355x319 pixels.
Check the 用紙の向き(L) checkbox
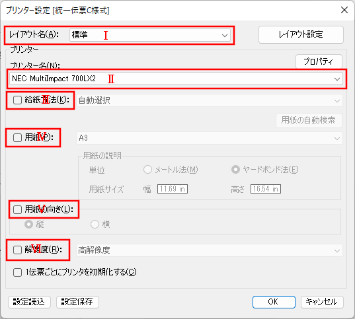(x=17, y=209)
